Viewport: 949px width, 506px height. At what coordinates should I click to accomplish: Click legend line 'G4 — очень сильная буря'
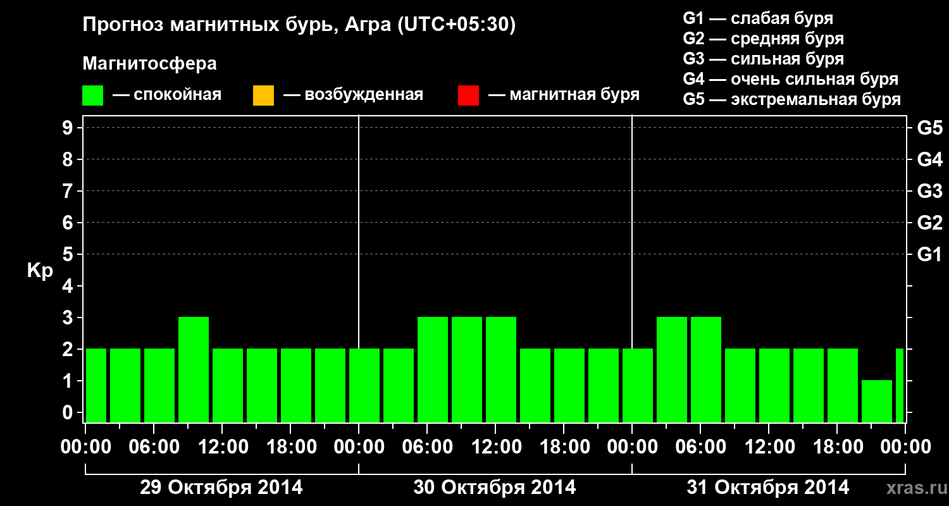pyautogui.click(x=790, y=79)
